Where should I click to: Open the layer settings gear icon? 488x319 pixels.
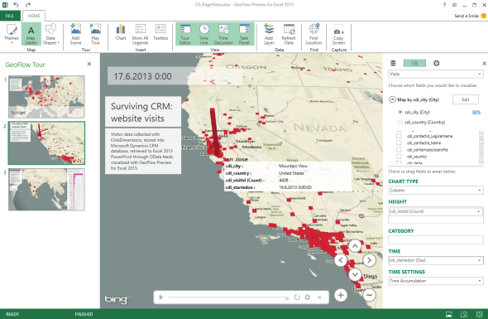pos(437,63)
